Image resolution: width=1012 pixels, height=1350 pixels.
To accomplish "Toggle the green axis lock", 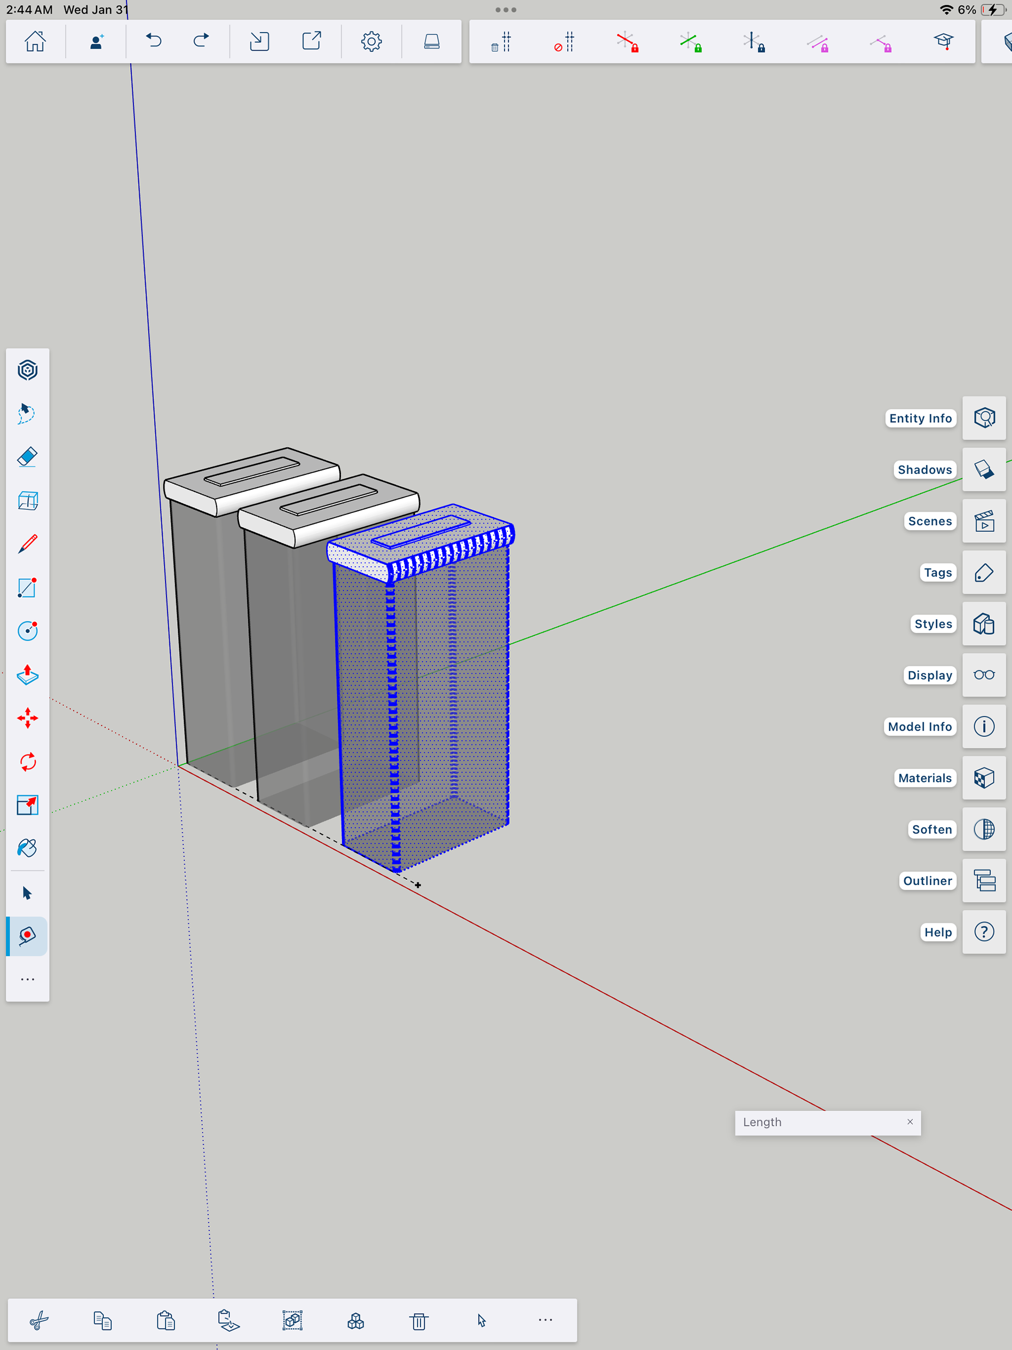I will tap(690, 42).
